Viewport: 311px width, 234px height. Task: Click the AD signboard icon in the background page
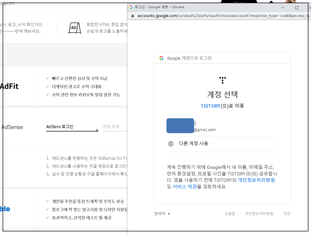[75, 28]
